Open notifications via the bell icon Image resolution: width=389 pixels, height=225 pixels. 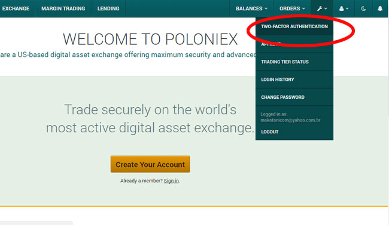point(380,9)
